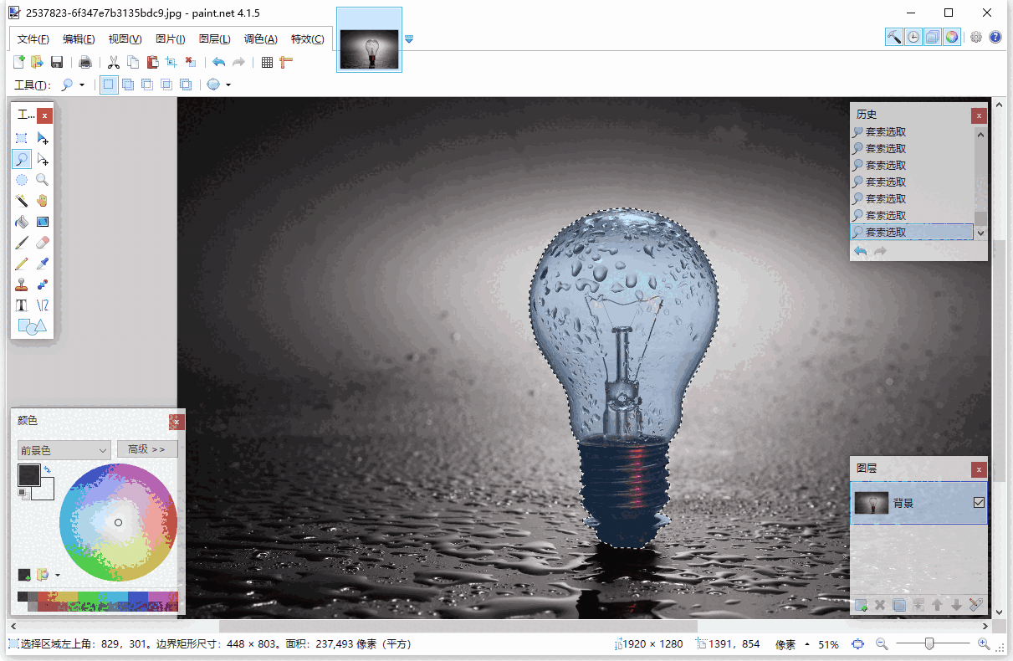Select the Paint Bucket tool

click(x=22, y=221)
